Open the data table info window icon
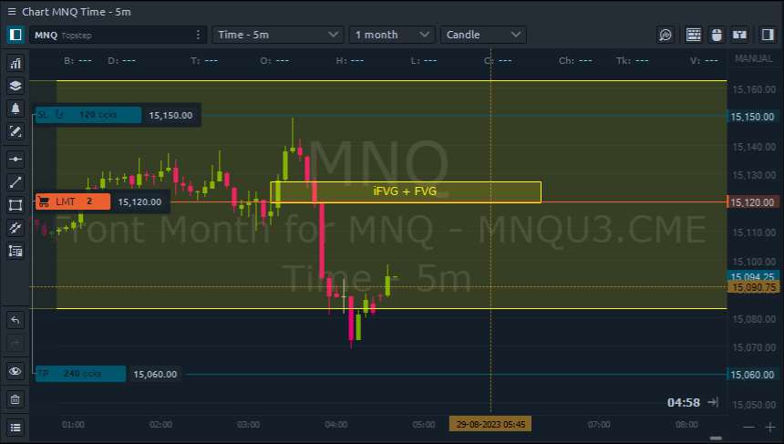784x444 pixels. coord(15,251)
